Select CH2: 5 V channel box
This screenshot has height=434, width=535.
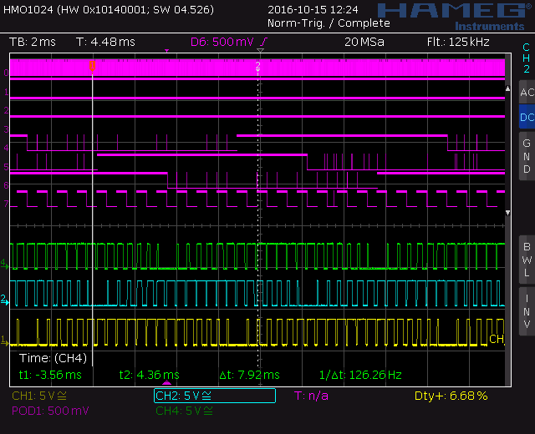[215, 396]
